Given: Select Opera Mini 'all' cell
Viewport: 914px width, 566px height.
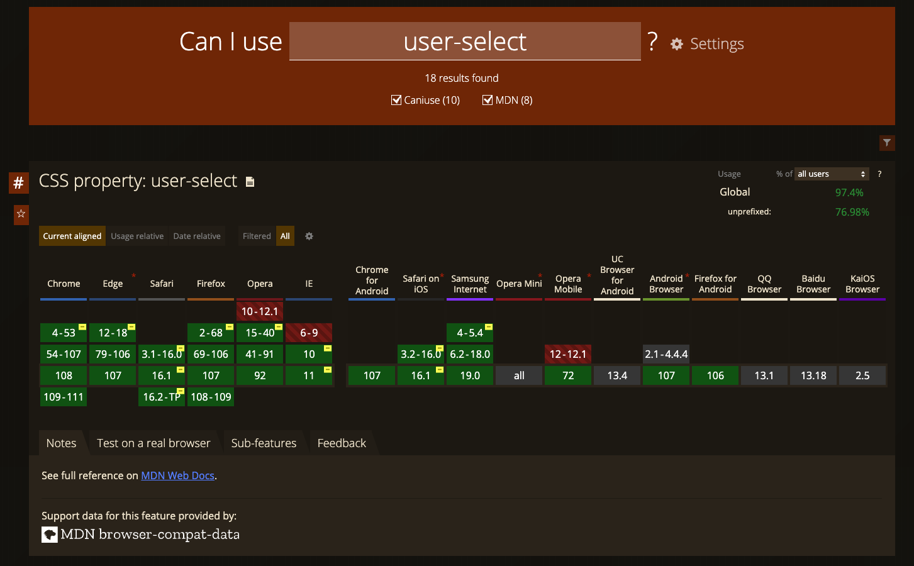Looking at the screenshot, I should click(x=519, y=375).
